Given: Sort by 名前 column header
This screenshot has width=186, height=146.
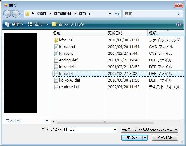Looking at the screenshot, I should 79,33.
